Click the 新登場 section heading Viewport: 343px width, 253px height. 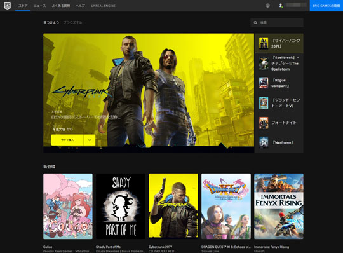(x=49, y=167)
